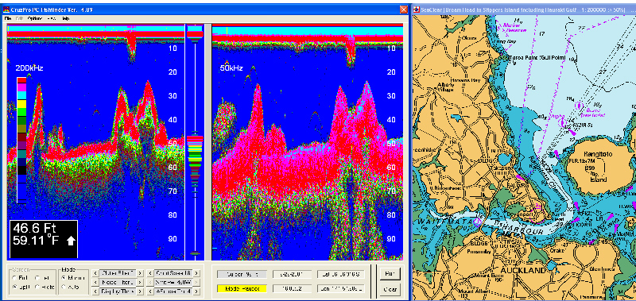Viewport: 636px width, 301px height.
Task: Click the Chart Speed 18 label
Action: tap(173, 273)
